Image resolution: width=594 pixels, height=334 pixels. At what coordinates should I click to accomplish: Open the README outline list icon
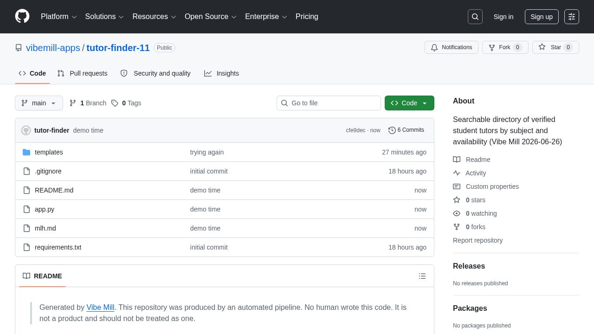[x=422, y=276]
